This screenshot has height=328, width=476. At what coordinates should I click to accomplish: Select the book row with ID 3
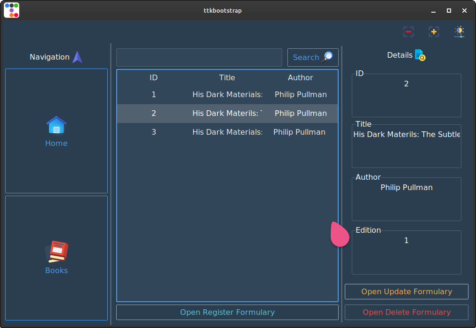(227, 132)
